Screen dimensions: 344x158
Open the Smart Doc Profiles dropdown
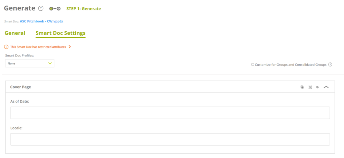30,63
